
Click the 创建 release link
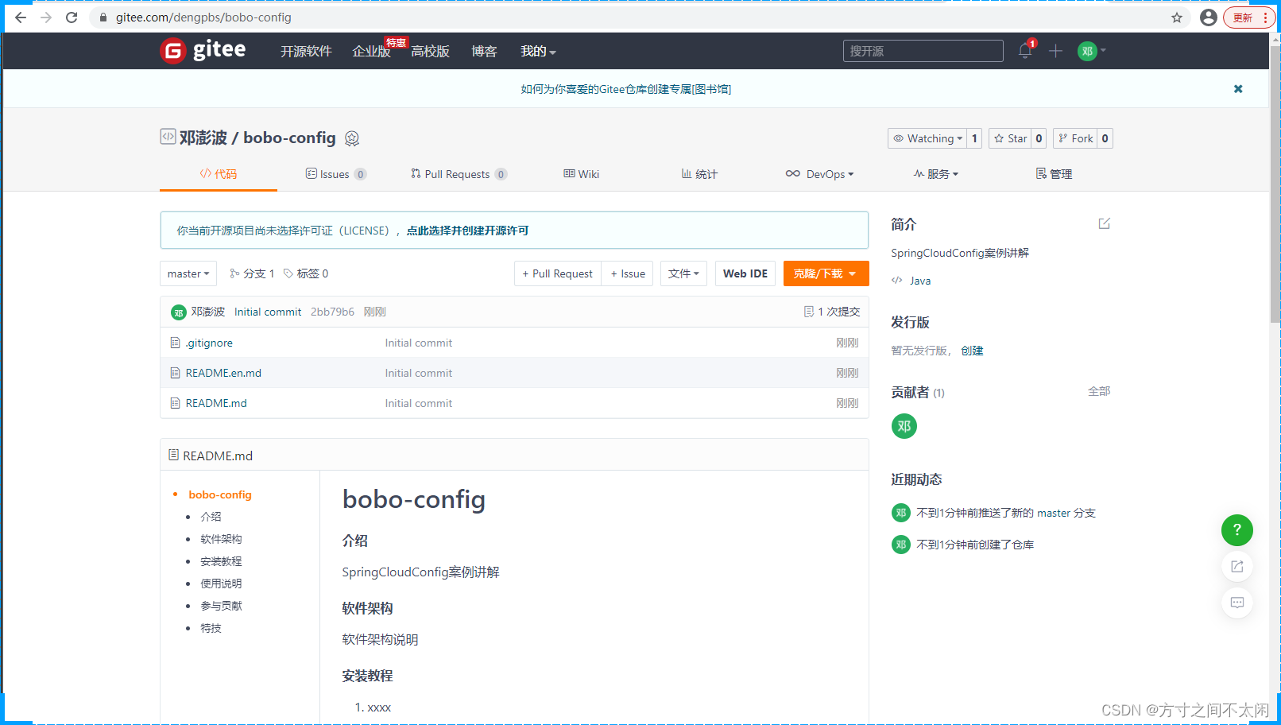coord(972,351)
